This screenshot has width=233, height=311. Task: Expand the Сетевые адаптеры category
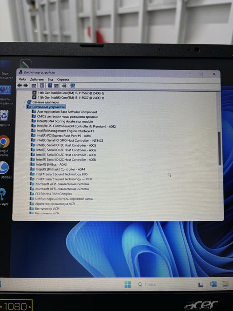(24, 102)
